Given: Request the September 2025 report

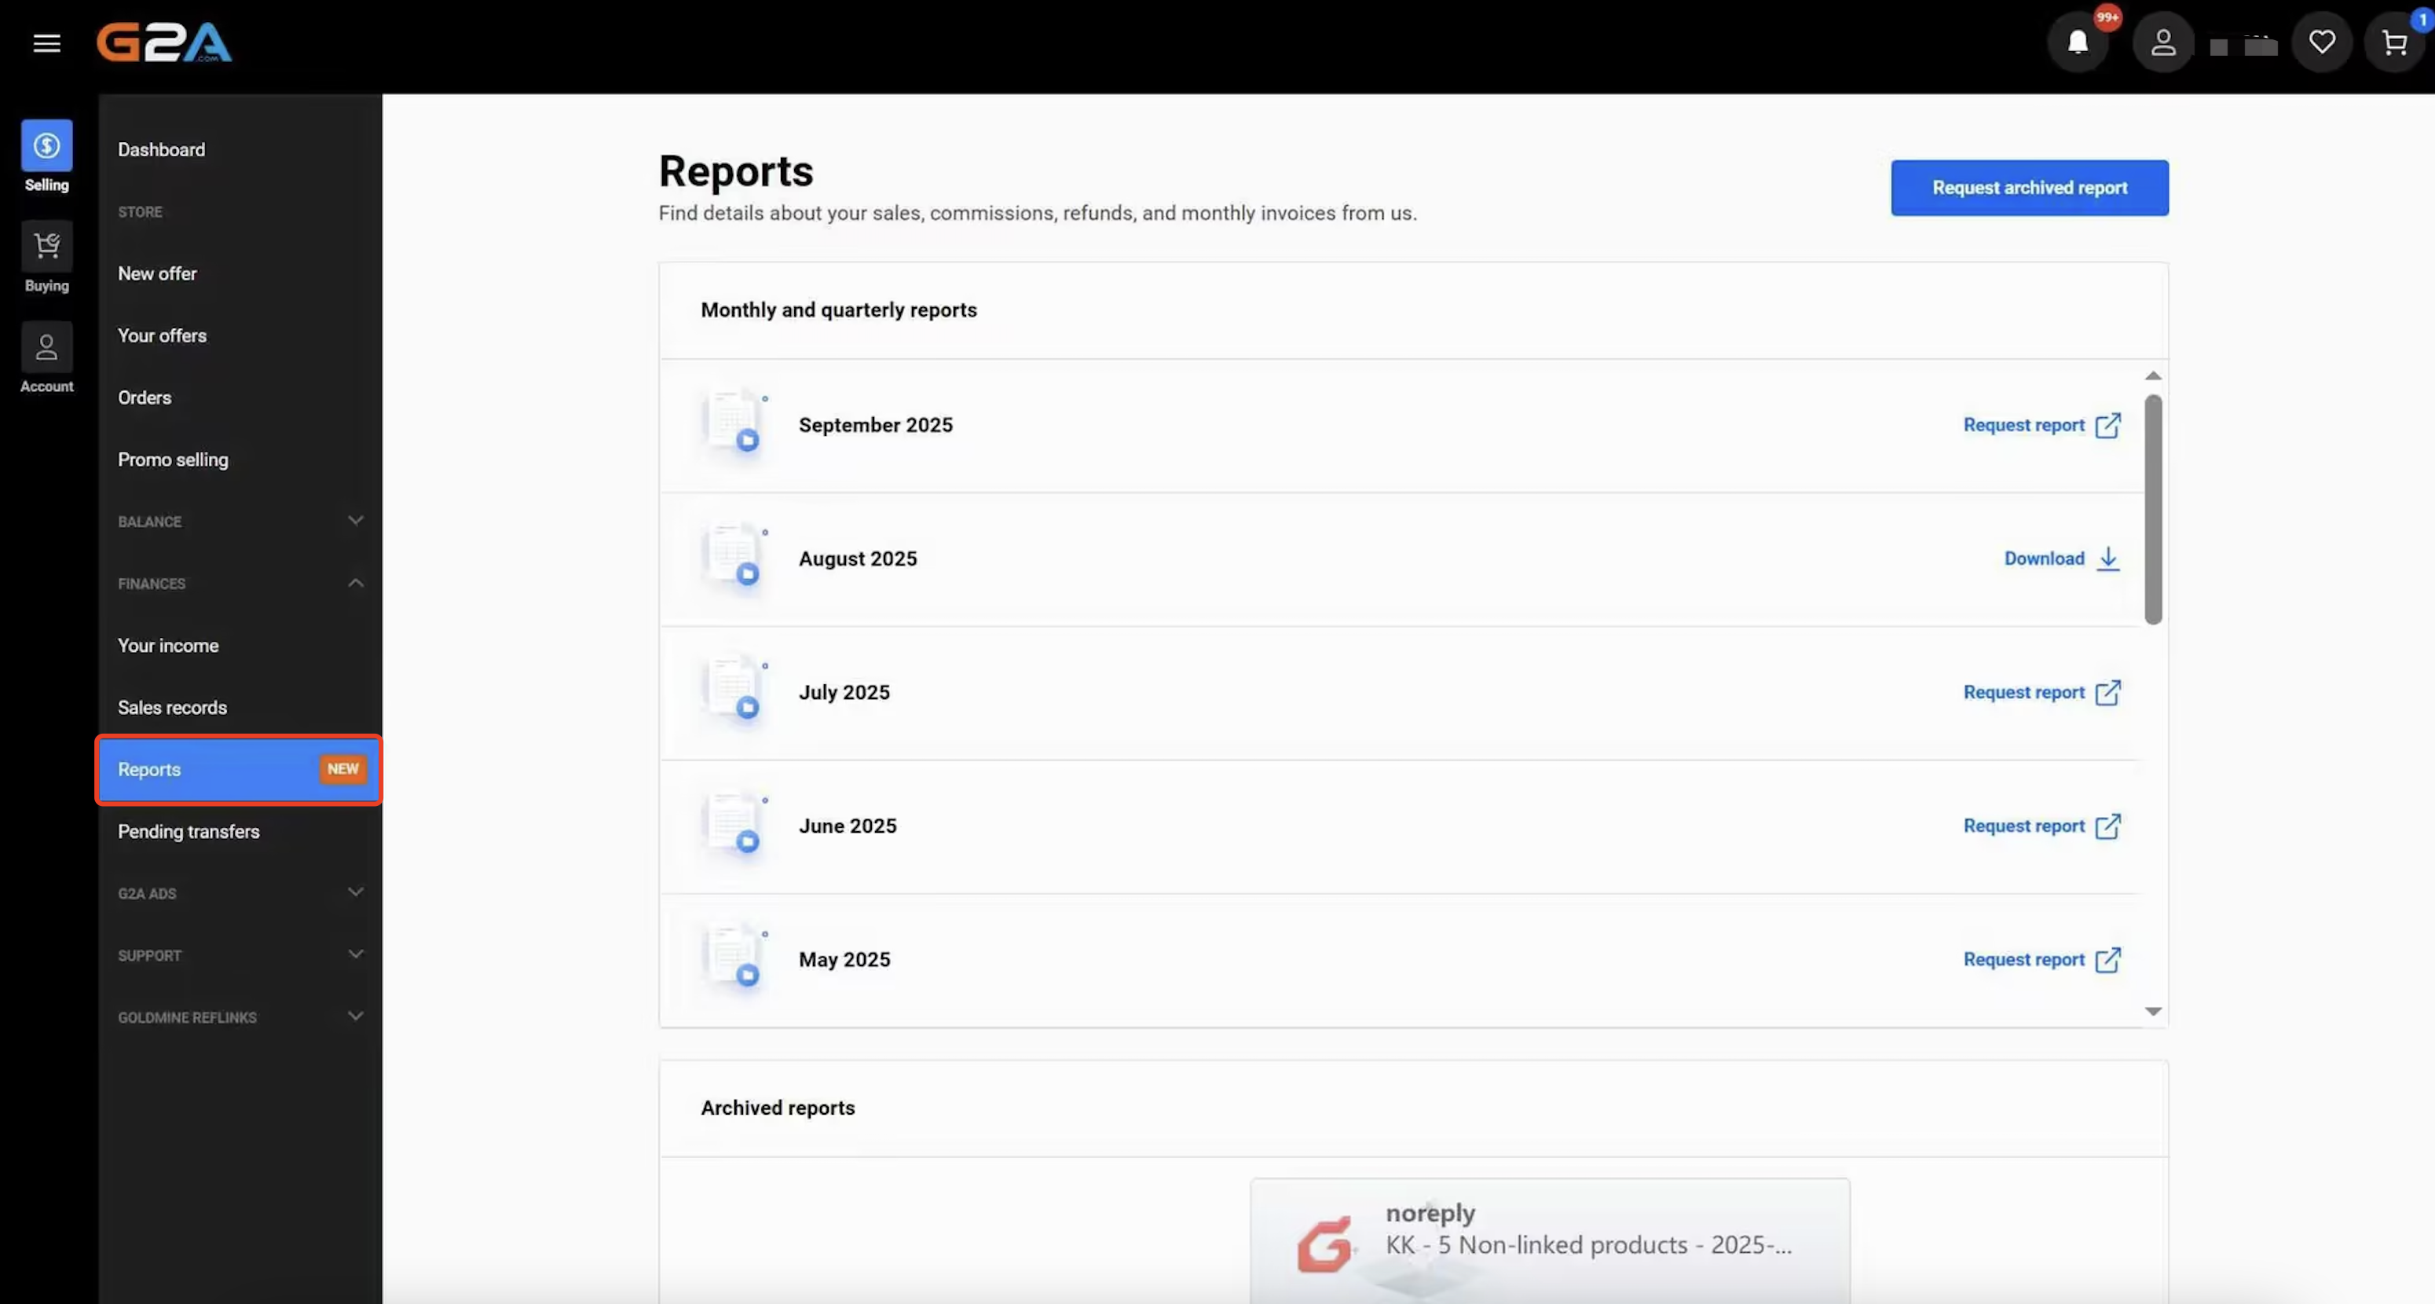Looking at the screenshot, I should click(2041, 426).
